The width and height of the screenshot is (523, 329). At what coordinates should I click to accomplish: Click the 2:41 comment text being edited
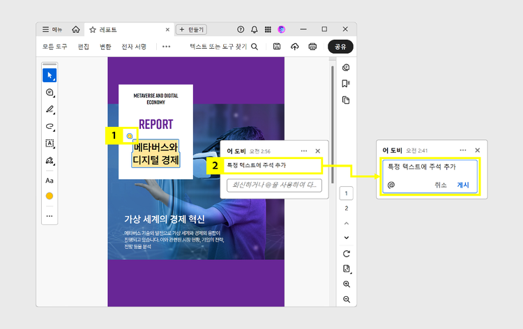pyautogui.click(x=422, y=167)
